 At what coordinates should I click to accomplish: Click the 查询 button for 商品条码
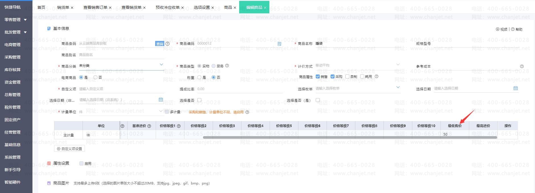pos(159,44)
